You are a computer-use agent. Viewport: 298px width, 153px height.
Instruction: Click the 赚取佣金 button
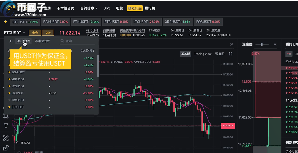[135, 8]
